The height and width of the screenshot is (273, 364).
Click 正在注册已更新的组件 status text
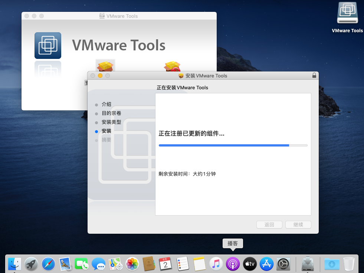point(191,133)
